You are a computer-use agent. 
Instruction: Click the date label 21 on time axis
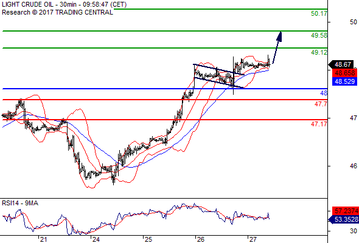click(x=43, y=239)
